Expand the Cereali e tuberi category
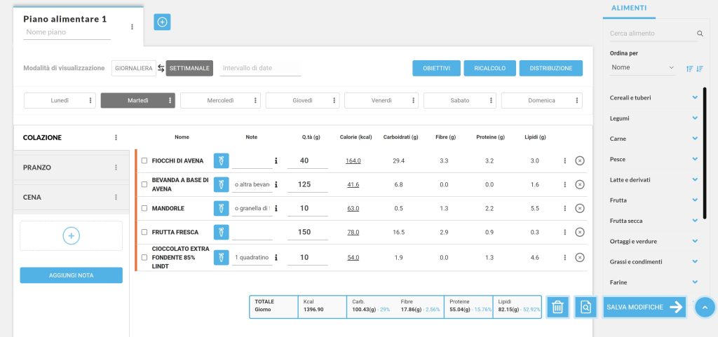Viewport: 718px width, 337px height. click(x=695, y=97)
